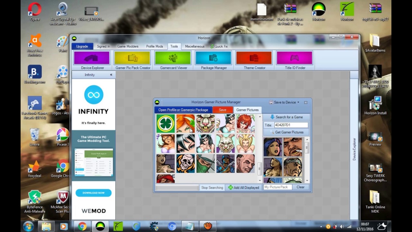Image resolution: width=412 pixels, height=232 pixels.
Task: Click the picture pack list scrollbar handle
Action: pyautogui.click(x=307, y=148)
